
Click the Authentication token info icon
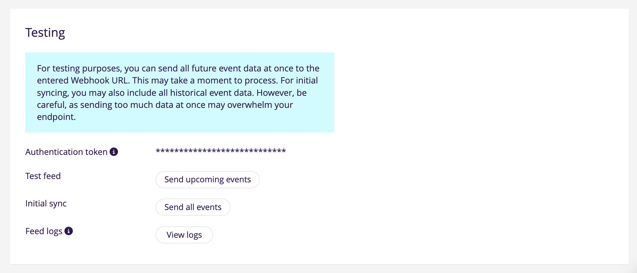114,152
